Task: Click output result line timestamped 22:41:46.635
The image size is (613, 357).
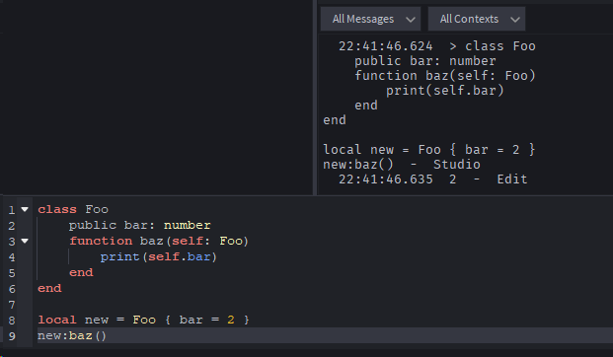Action: [x=432, y=179]
